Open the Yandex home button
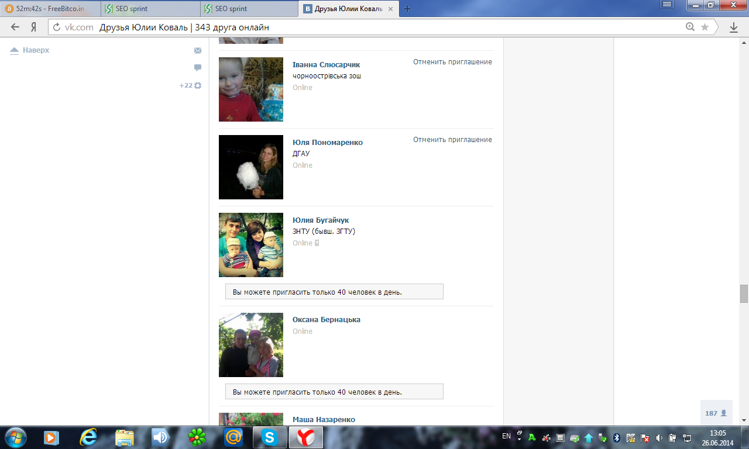 (34, 27)
